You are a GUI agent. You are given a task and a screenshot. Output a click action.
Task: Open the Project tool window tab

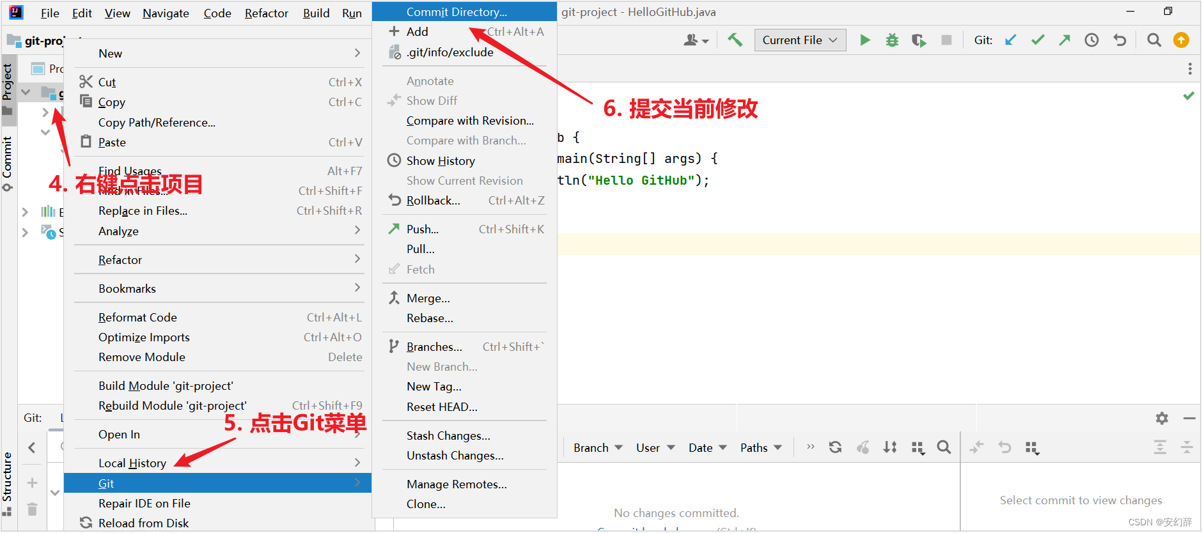[8, 89]
